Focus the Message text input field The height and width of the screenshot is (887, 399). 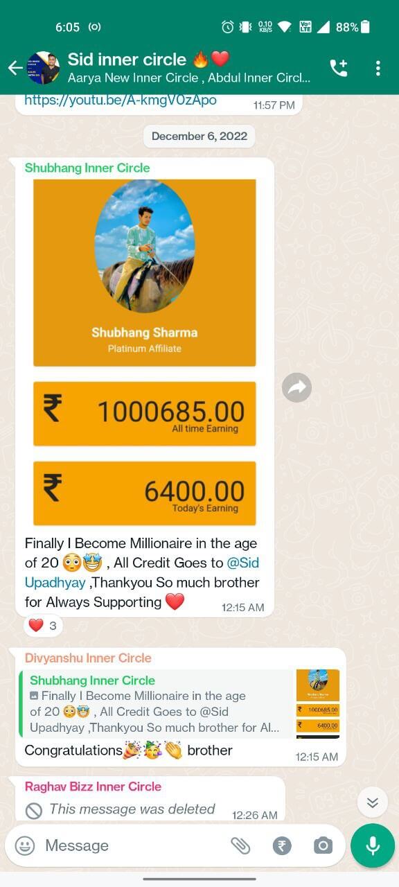[132, 845]
